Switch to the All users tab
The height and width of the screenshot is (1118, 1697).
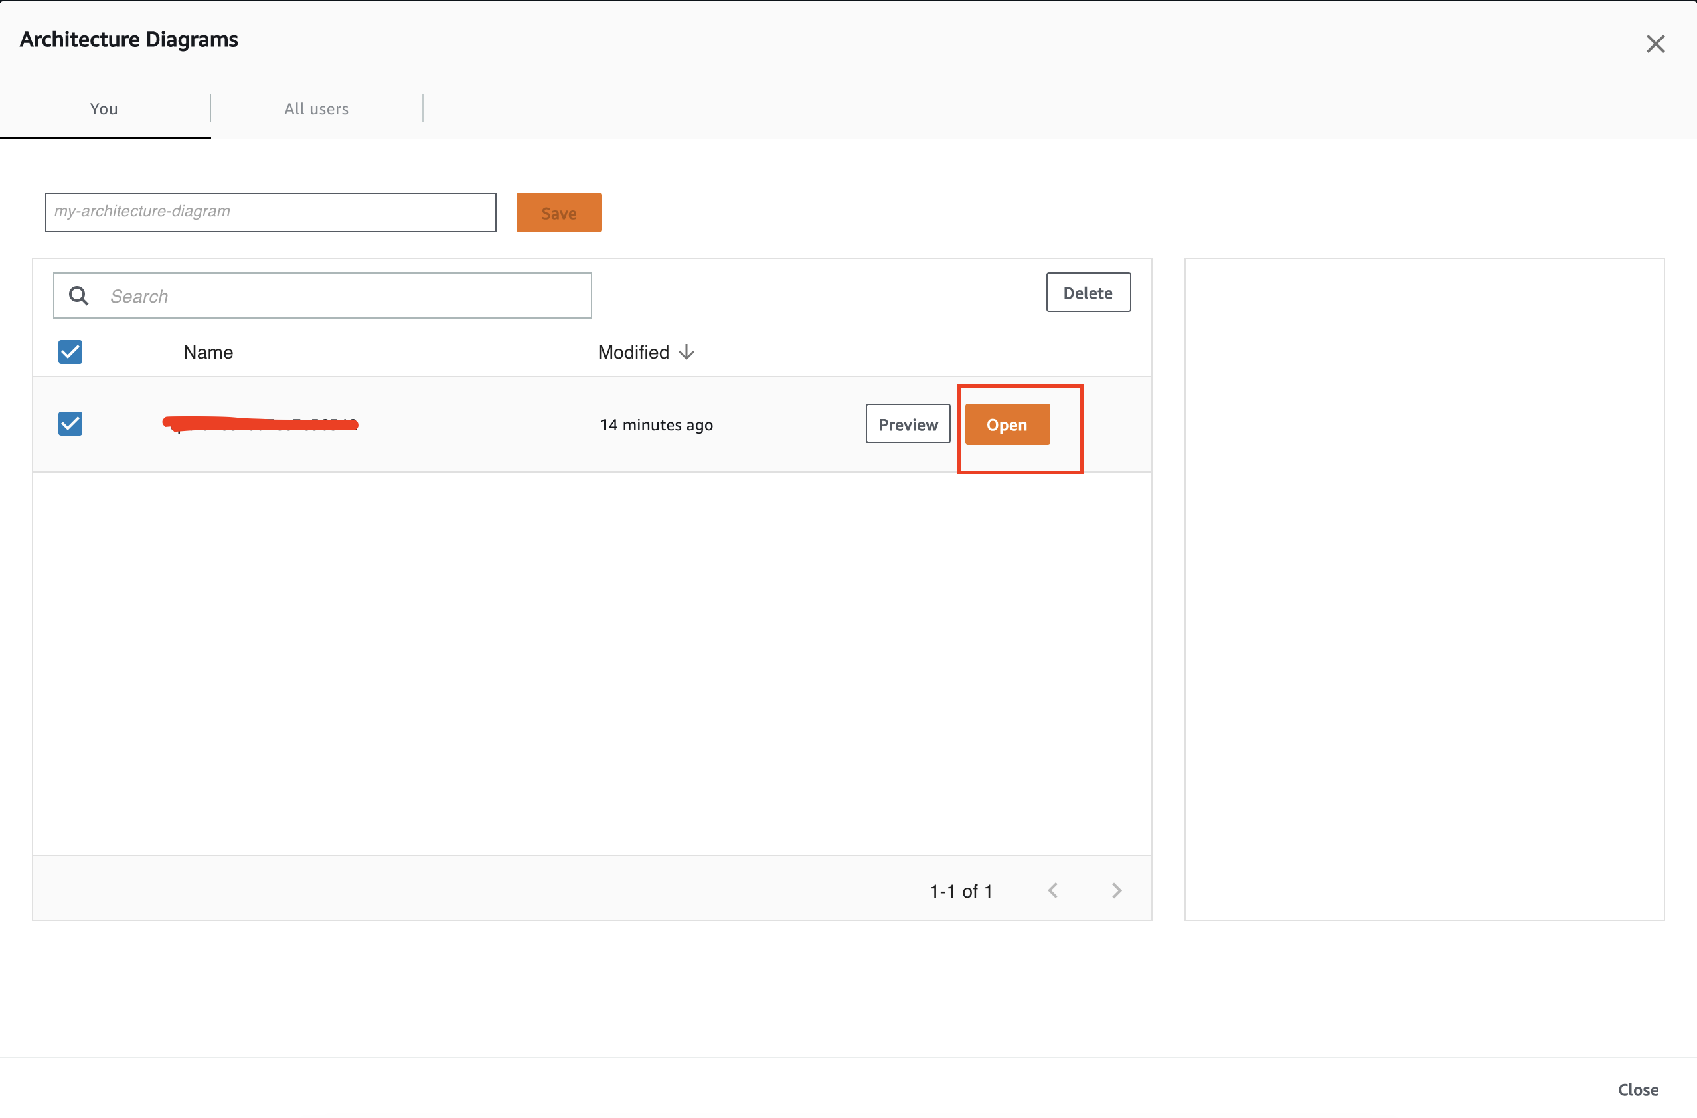(x=316, y=108)
